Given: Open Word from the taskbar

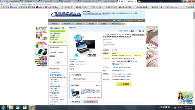Looking at the screenshot, I should [x=18, y=108].
